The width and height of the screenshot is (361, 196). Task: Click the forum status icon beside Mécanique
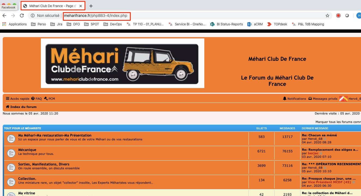pyautogui.click(x=11, y=153)
